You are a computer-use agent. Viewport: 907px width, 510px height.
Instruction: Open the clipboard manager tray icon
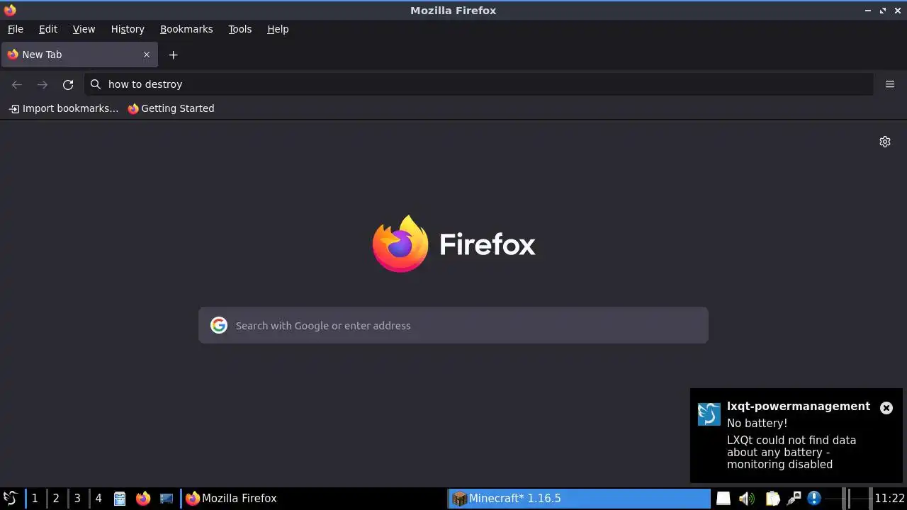[772, 499]
